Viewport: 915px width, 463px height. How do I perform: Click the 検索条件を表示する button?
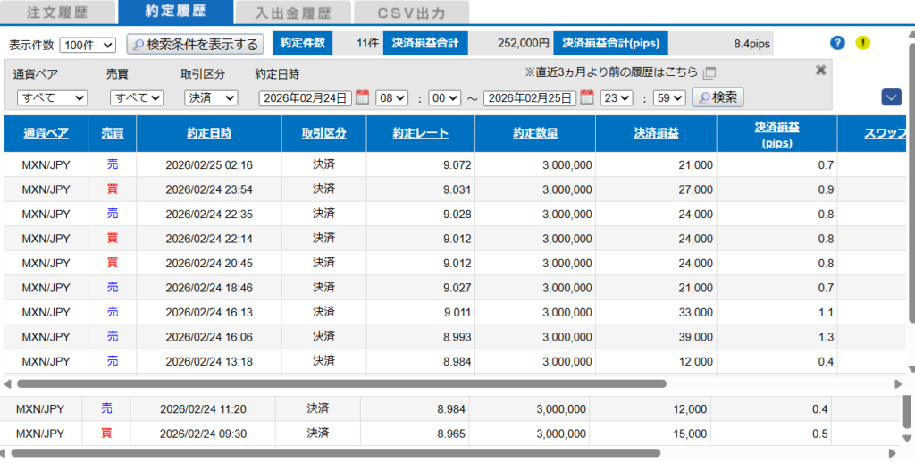tap(195, 44)
